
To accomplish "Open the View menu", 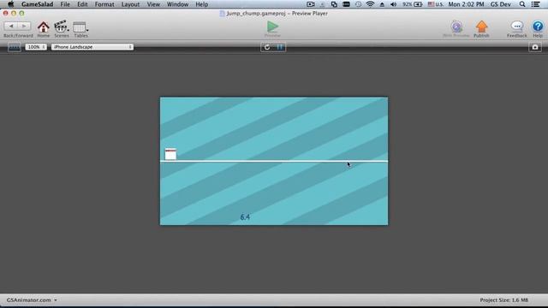I will (153, 4).
